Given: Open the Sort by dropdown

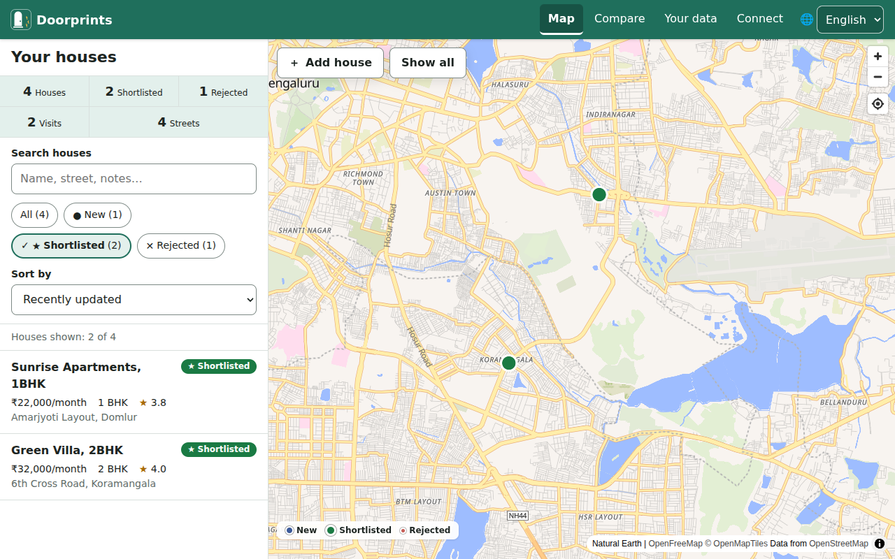Looking at the screenshot, I should (x=134, y=300).
